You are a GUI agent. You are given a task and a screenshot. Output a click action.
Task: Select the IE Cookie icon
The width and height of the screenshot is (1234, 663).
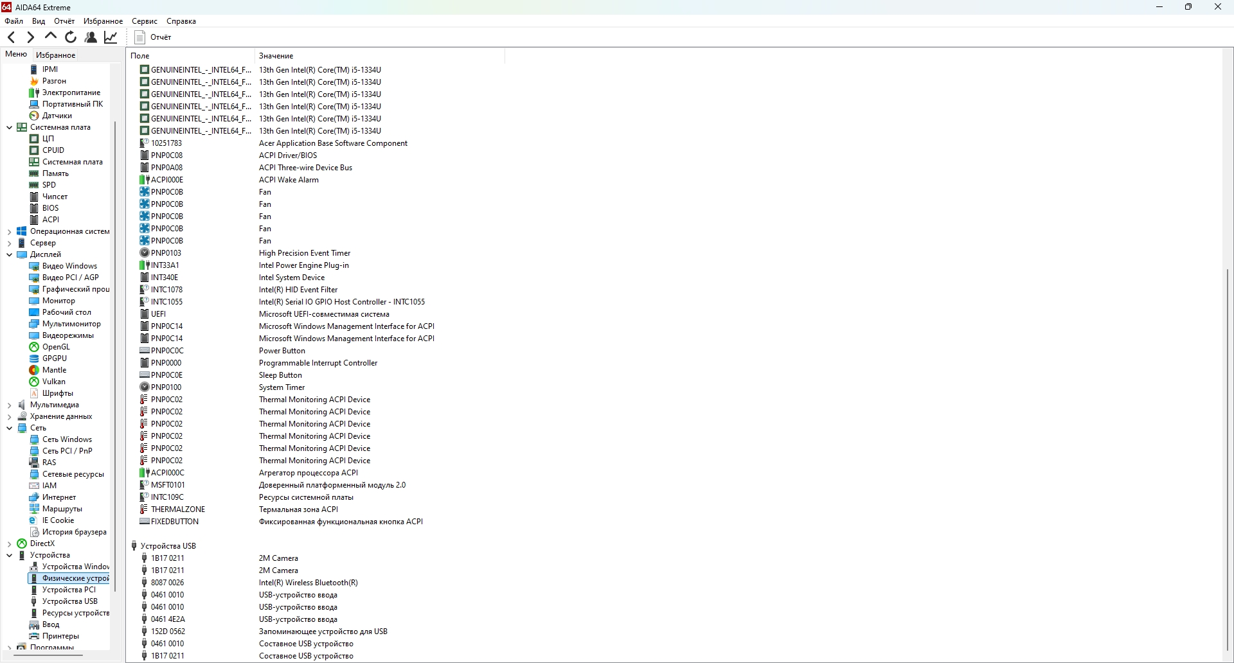click(34, 520)
